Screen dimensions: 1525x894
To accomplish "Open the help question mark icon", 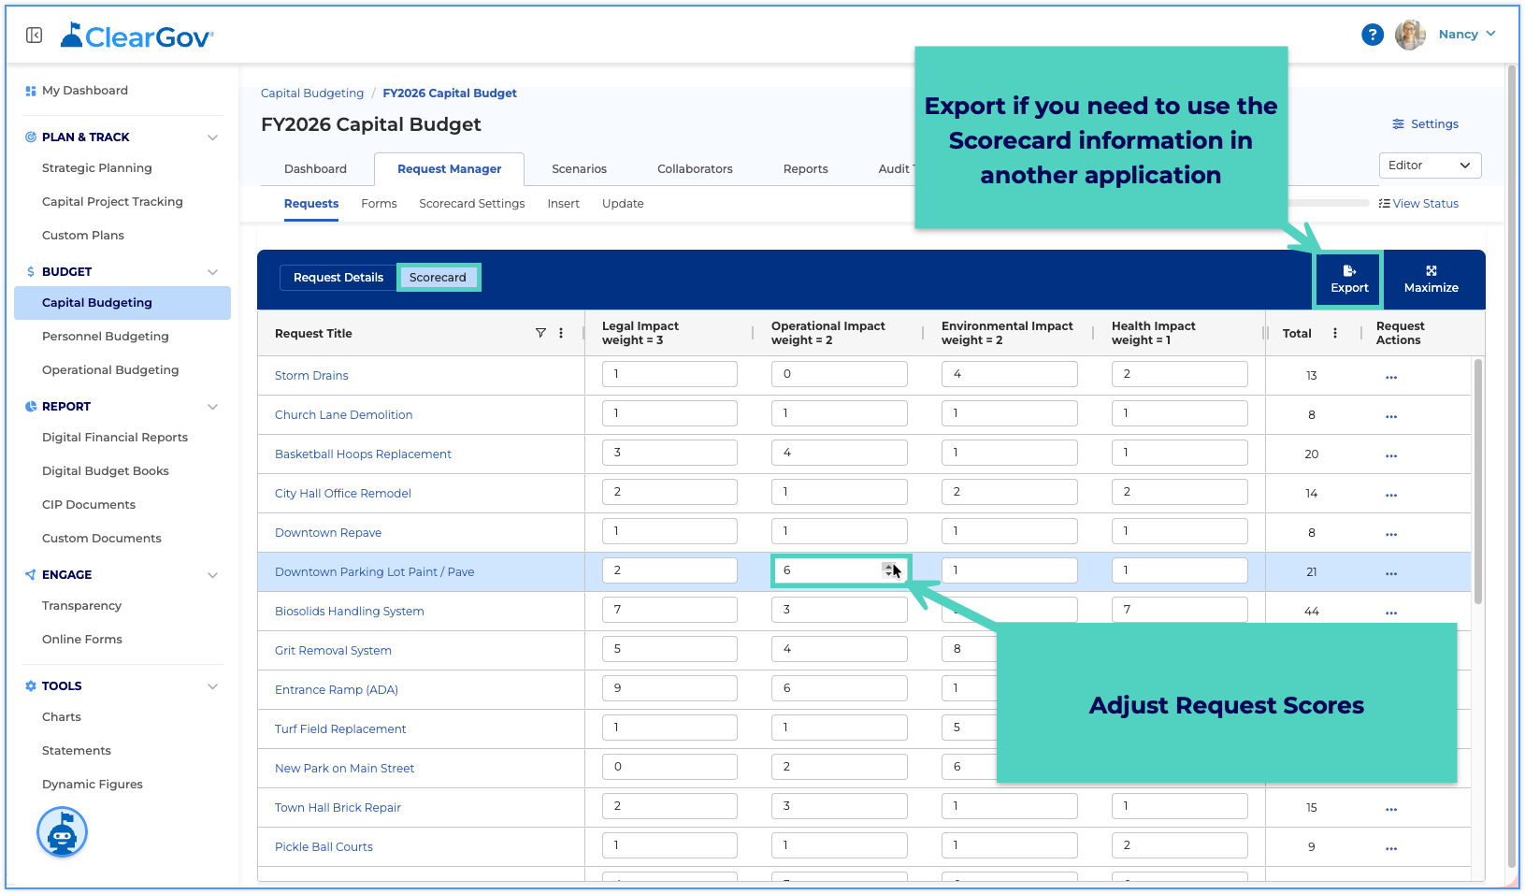I will coord(1372,35).
